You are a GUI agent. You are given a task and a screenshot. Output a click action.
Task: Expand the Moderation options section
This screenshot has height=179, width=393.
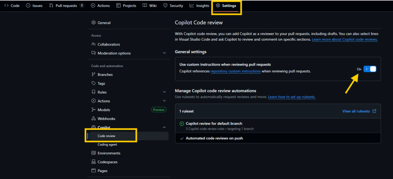(165, 53)
